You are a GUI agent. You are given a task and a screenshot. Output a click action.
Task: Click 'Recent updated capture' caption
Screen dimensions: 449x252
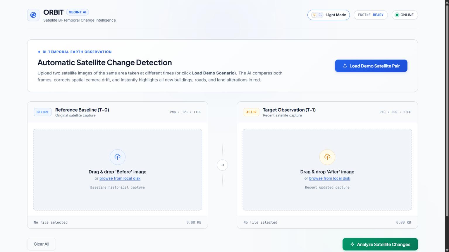[327, 187]
